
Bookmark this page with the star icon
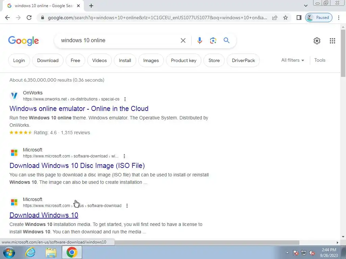(286, 18)
